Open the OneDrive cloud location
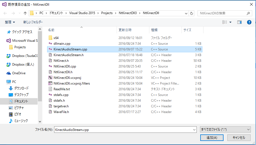Image resolution: width=256 pixels, height=145 pixels. [18, 73]
